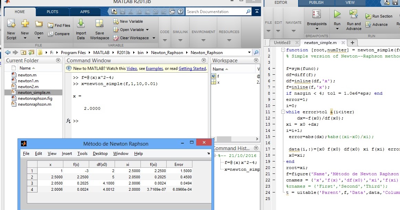Switch to the APPS tab
Image resolution: width=400 pixels, height=210 pixels.
[x=85, y=12]
